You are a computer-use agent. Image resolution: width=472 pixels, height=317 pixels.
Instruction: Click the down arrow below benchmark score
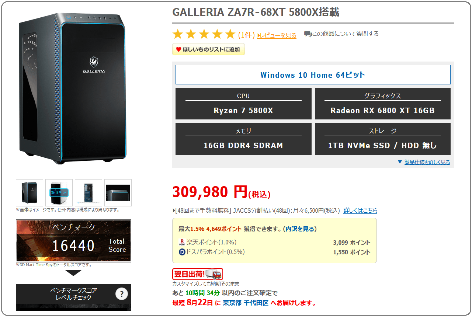pyautogui.click(x=73, y=273)
